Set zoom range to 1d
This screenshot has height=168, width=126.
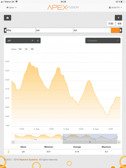[x=26, y=49]
